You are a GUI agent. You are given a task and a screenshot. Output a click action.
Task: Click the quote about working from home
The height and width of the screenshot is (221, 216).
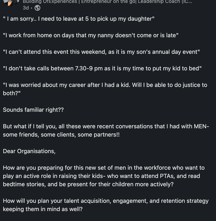coord(91,35)
